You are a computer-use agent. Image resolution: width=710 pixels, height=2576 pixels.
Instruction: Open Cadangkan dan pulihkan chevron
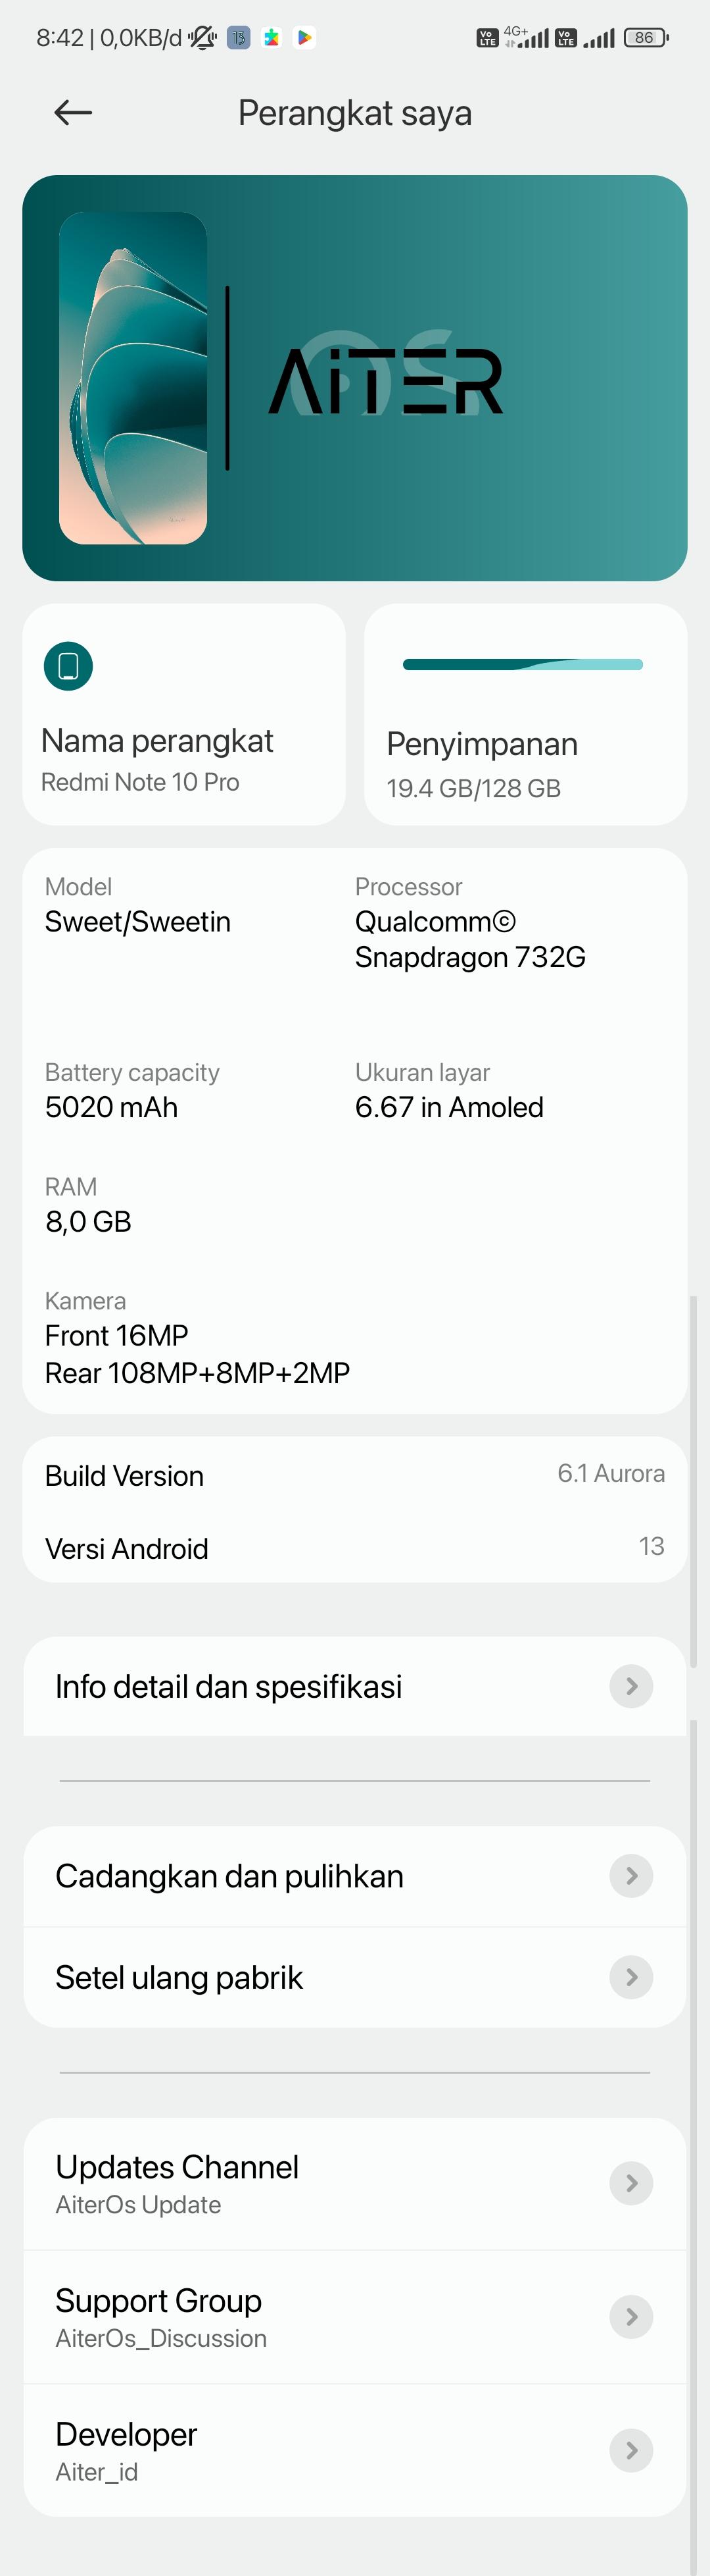coord(631,1876)
